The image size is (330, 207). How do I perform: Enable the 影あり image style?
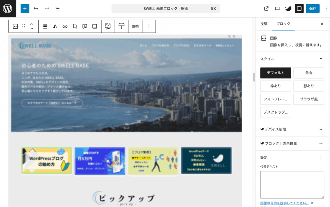(308, 86)
